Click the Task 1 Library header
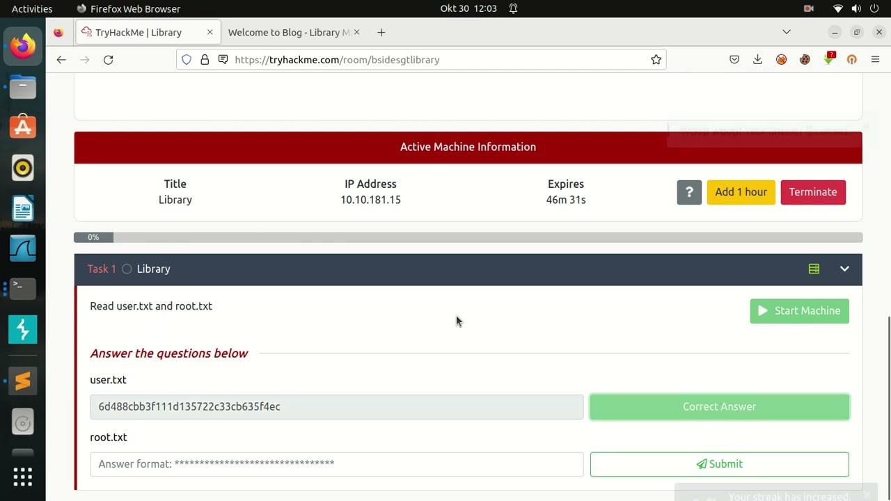This screenshot has width=891, height=501. [468, 269]
